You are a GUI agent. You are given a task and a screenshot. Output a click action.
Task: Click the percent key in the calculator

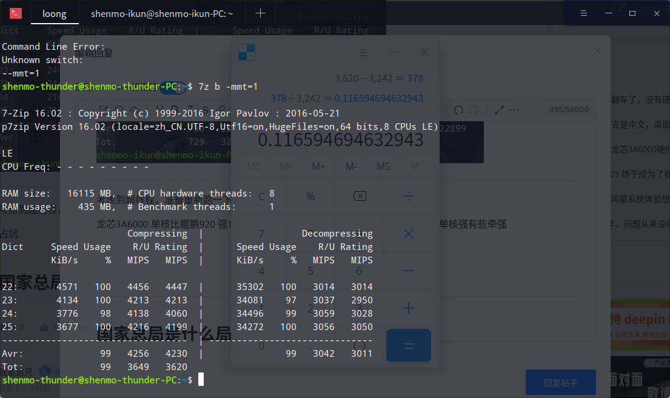[x=310, y=196]
